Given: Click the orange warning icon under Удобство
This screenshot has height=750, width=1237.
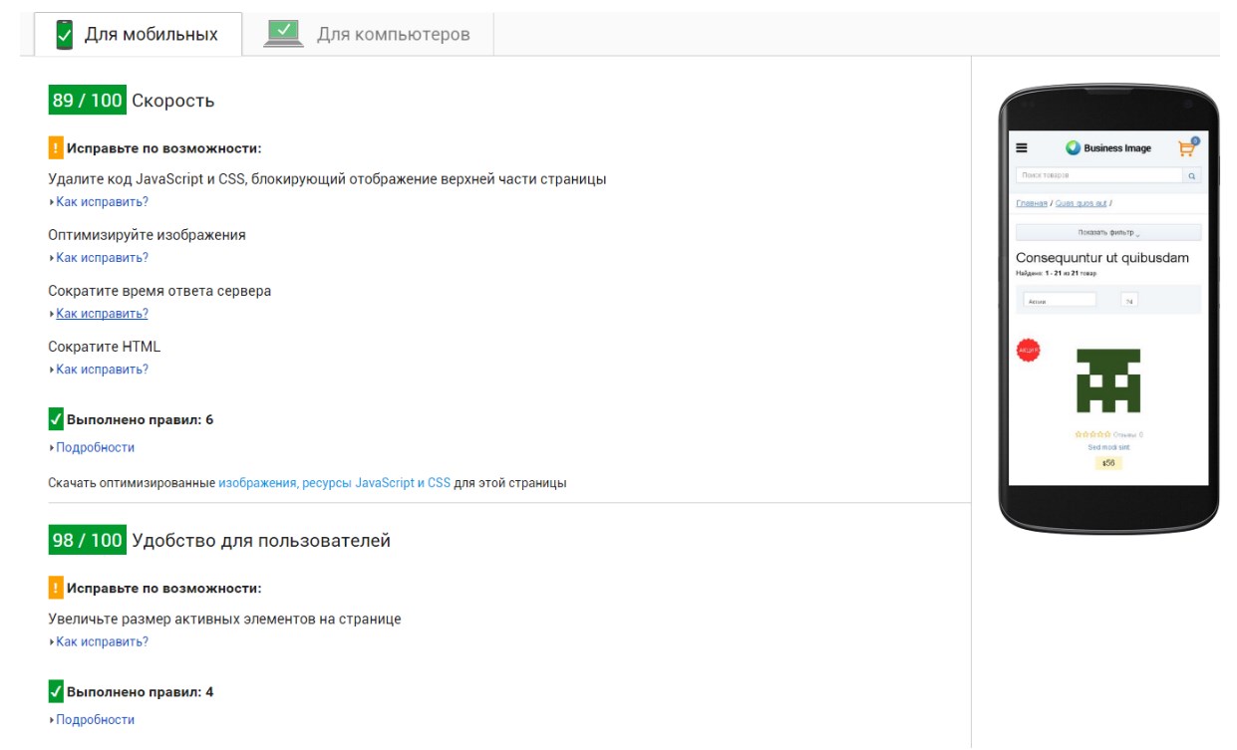Looking at the screenshot, I should point(56,588).
